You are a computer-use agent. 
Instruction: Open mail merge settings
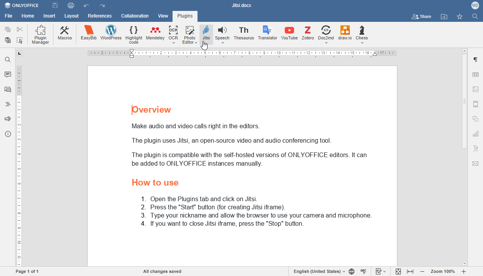(476, 163)
